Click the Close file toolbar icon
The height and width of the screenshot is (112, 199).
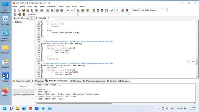32,10
